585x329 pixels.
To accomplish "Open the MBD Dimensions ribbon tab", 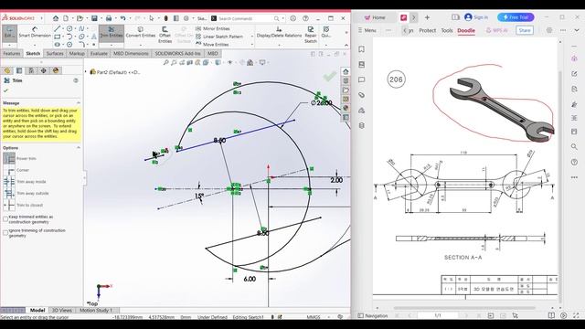I will [131, 54].
